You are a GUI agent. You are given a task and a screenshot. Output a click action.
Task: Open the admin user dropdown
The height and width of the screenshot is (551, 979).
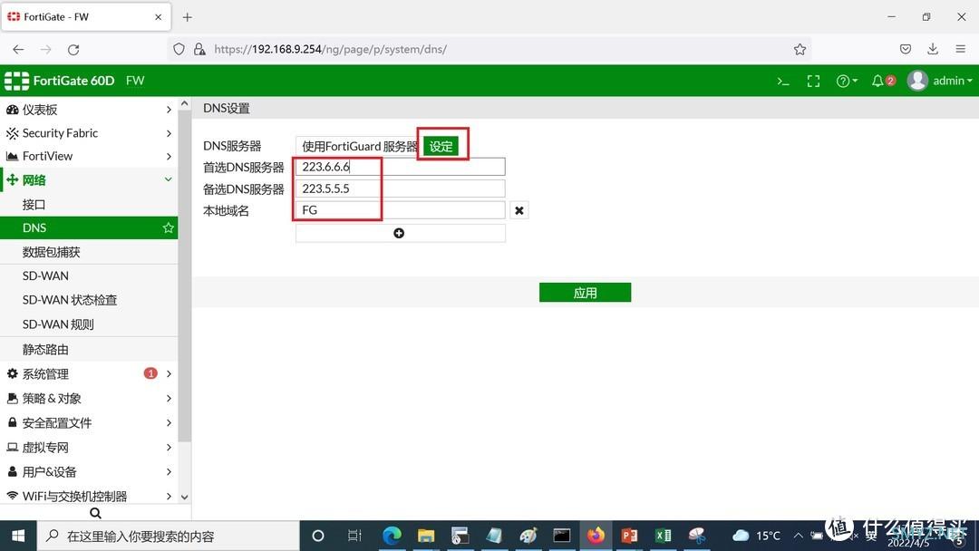tap(941, 81)
